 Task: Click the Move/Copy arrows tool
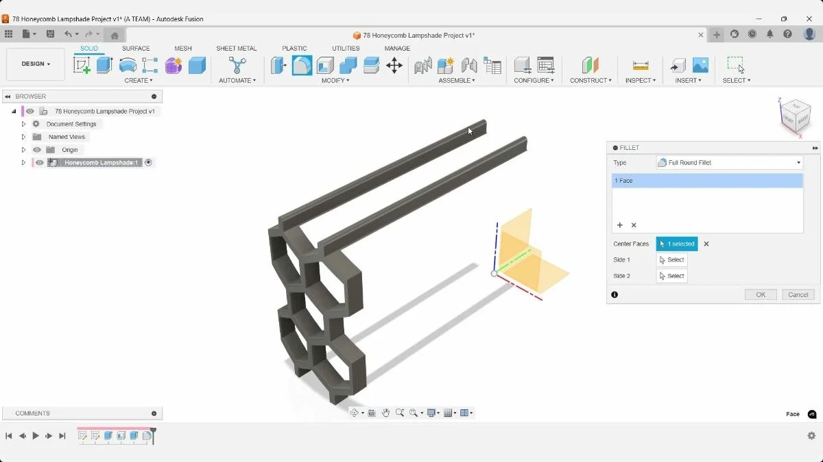click(x=394, y=65)
